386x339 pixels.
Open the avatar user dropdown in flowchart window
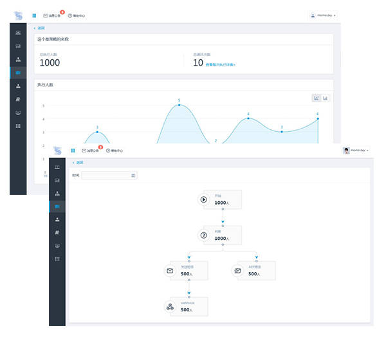356,150
